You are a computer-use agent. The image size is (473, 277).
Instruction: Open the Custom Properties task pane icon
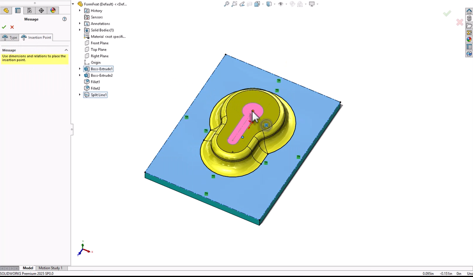[x=469, y=47]
